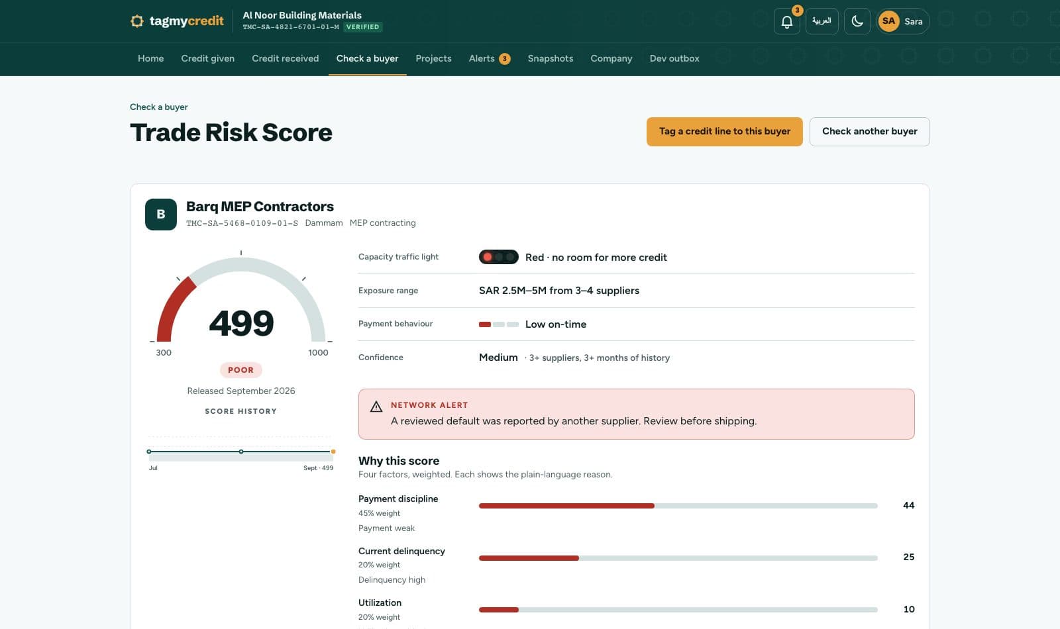This screenshot has height=629, width=1060.
Task: Click the 'Released September 2026' text
Action: click(241, 391)
